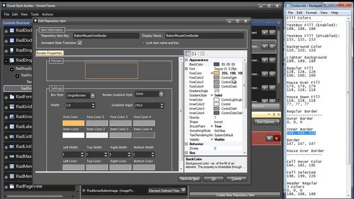Select the RadMas tree item
This screenshot has height=199, width=354.
click(24, 156)
